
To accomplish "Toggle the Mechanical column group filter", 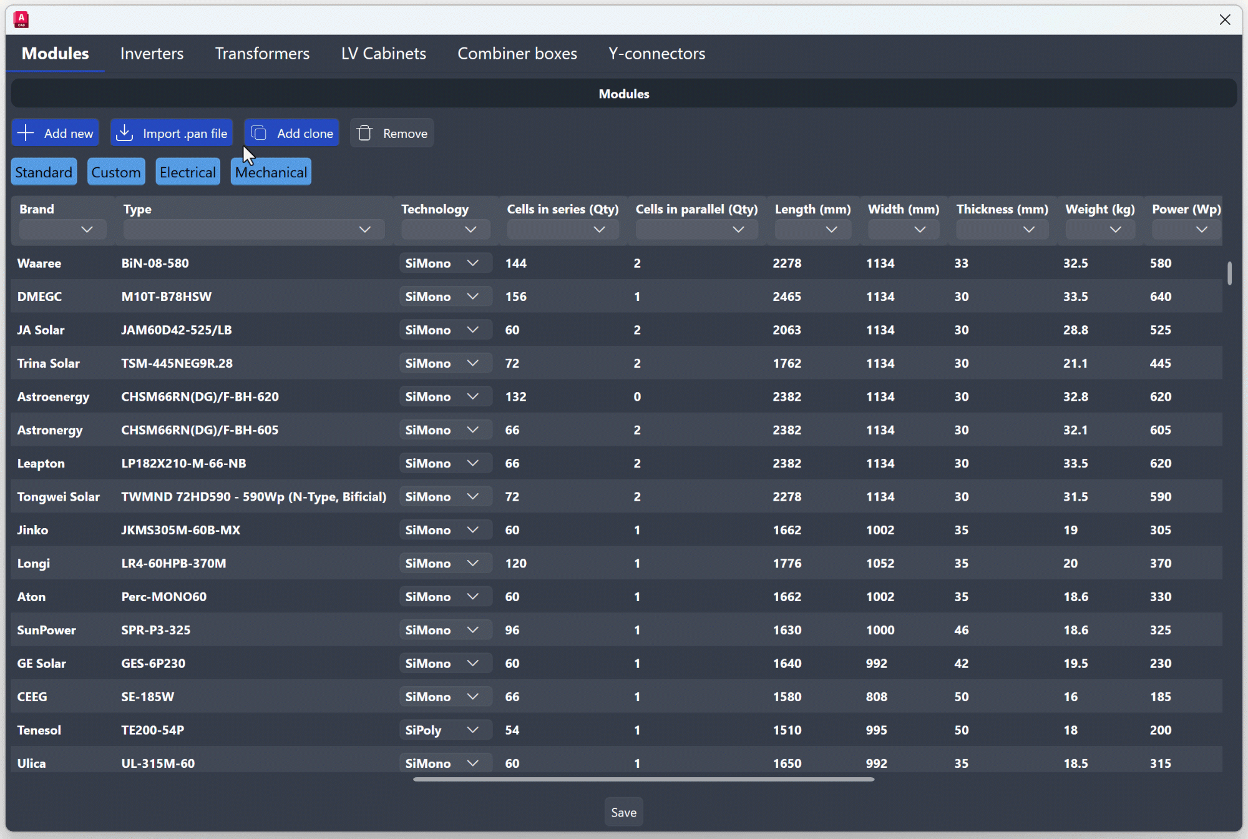I will pyautogui.click(x=271, y=172).
